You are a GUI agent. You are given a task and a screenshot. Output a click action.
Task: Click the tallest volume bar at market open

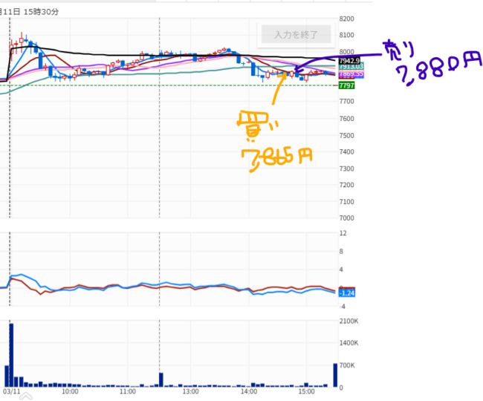point(11,355)
